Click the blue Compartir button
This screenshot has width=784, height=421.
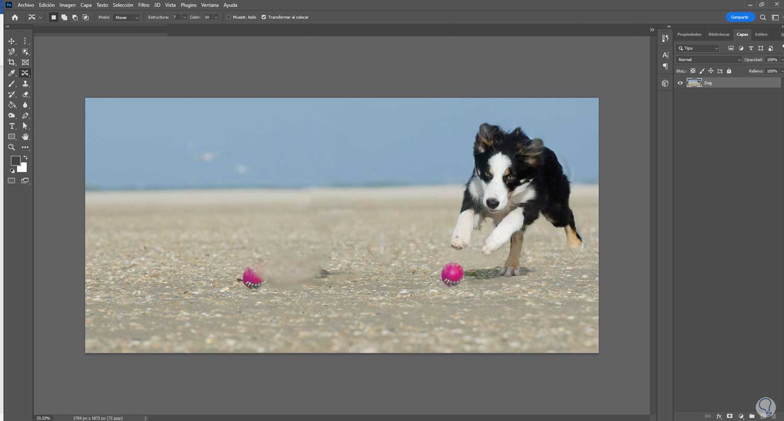(740, 17)
